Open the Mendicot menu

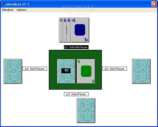pos(8,10)
